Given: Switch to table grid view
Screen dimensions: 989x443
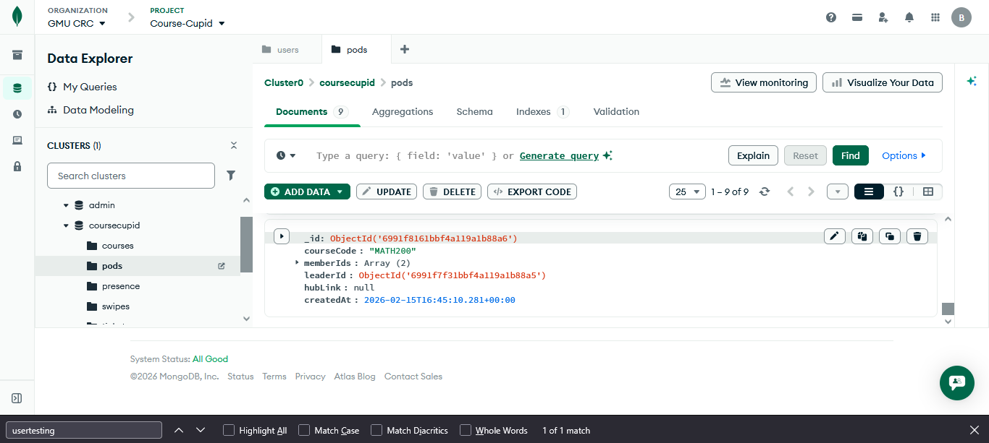Looking at the screenshot, I should click(928, 192).
